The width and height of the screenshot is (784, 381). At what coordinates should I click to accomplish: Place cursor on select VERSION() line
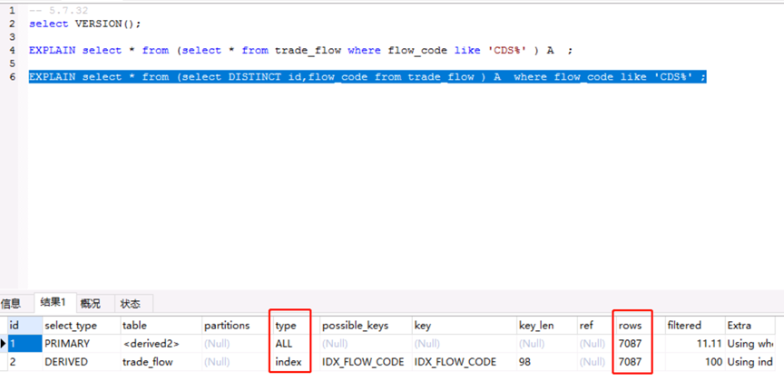click(x=85, y=24)
